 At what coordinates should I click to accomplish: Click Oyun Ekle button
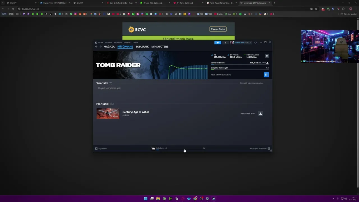101,149
